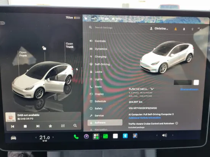This screenshot has width=210, height=157.
Task: Open the purple camera app
Action: click(86, 136)
